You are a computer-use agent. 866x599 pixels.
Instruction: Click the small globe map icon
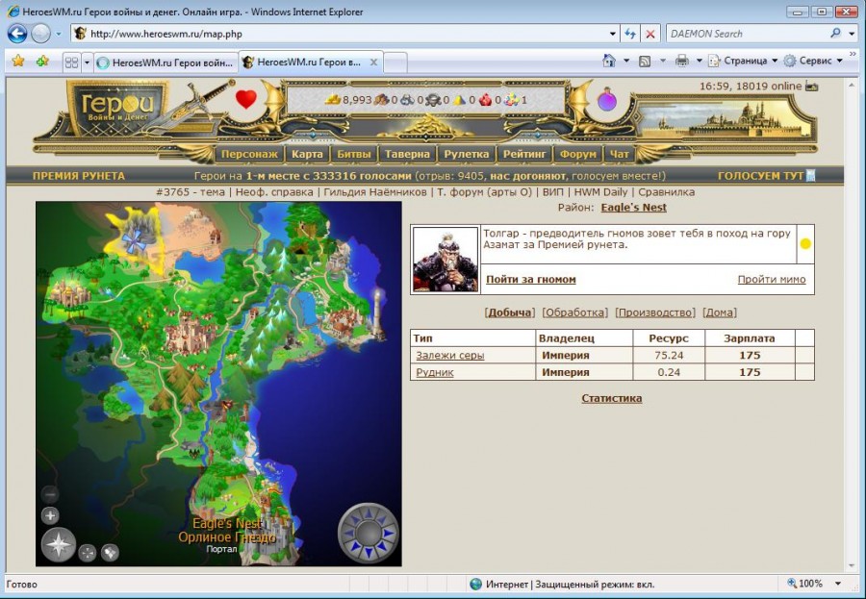[110, 553]
